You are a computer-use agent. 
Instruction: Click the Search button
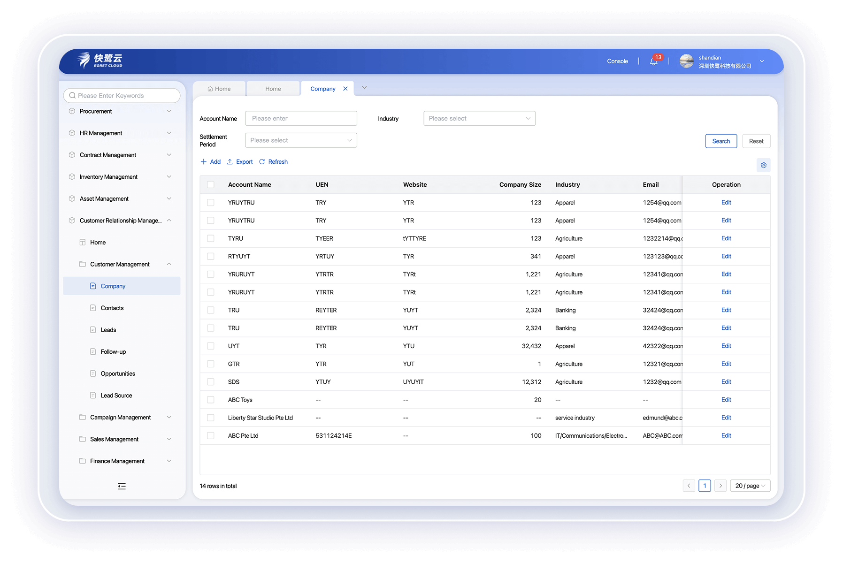point(721,141)
